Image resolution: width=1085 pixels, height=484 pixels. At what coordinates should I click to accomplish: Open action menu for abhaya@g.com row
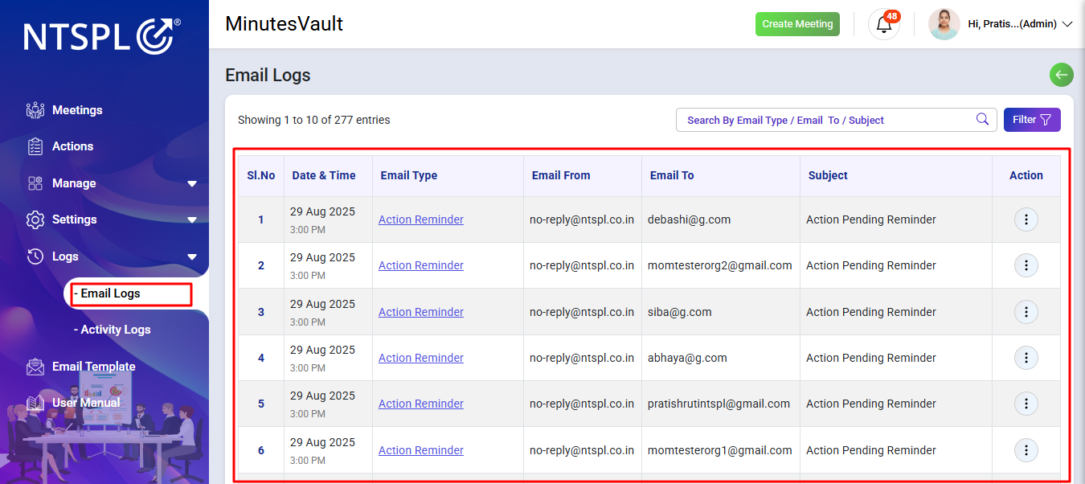coord(1026,358)
